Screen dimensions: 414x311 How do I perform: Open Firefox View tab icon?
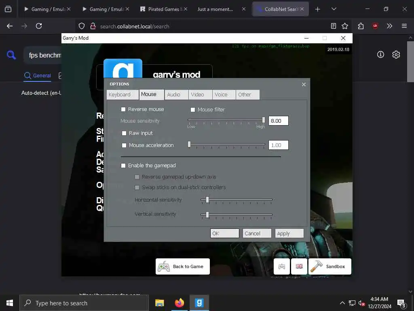pyautogui.click(x=8, y=9)
